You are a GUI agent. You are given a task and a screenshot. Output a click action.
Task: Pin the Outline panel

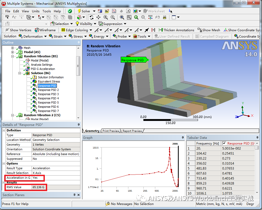point(79,43)
